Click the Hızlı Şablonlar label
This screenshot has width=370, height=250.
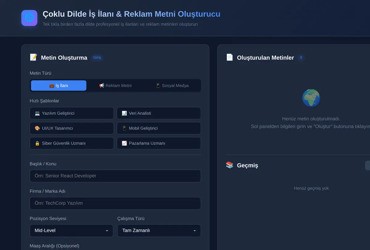coord(44,101)
